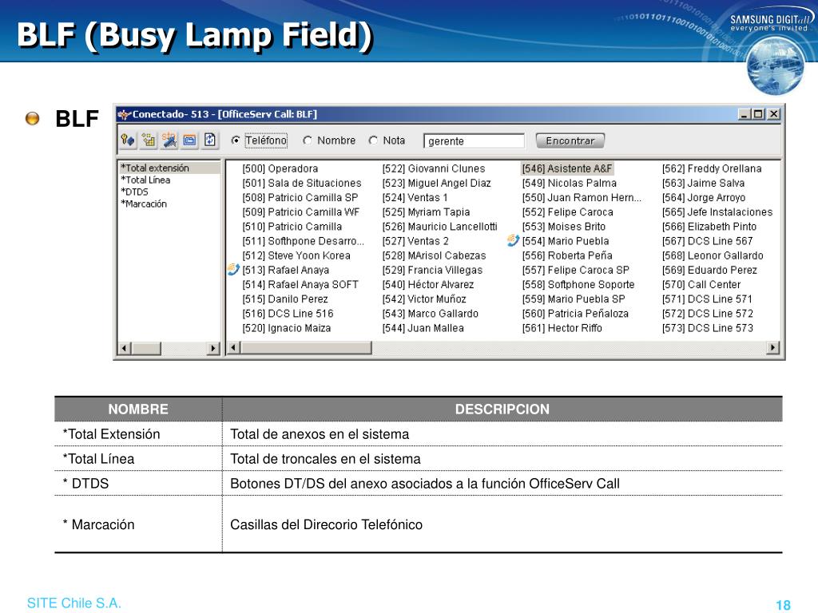The width and height of the screenshot is (818, 613).
Task: Click the Encontrar button
Action: click(x=570, y=140)
